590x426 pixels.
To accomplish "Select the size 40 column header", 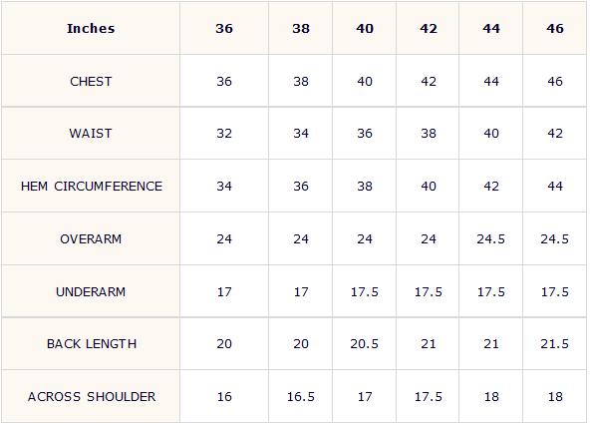I will coord(365,29).
